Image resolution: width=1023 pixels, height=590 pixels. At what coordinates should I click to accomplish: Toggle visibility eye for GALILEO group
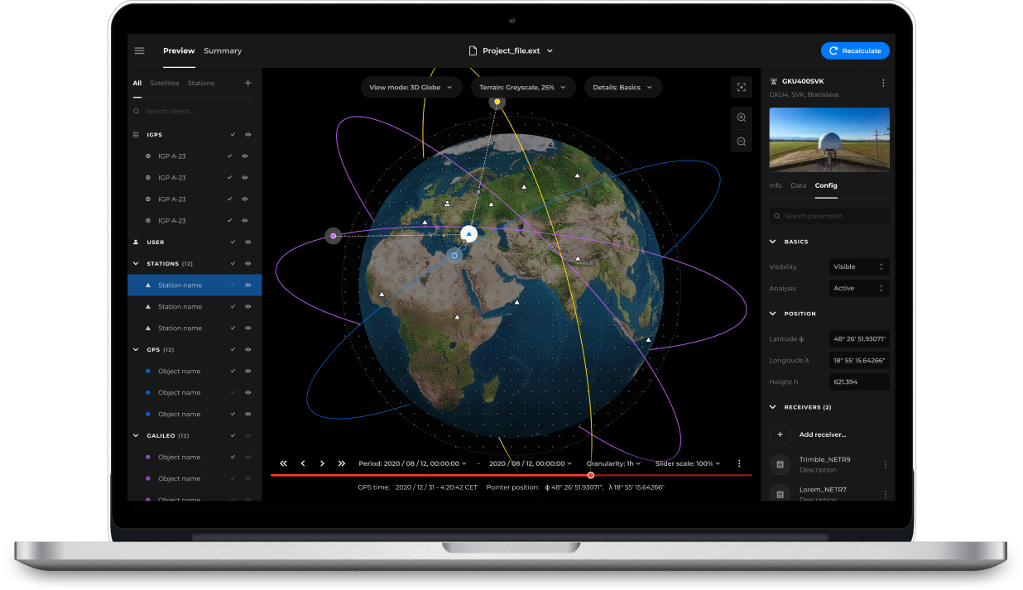tap(247, 436)
